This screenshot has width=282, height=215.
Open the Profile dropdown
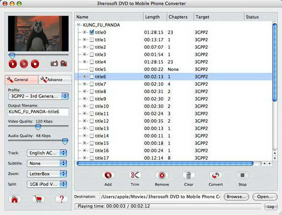click(38, 96)
